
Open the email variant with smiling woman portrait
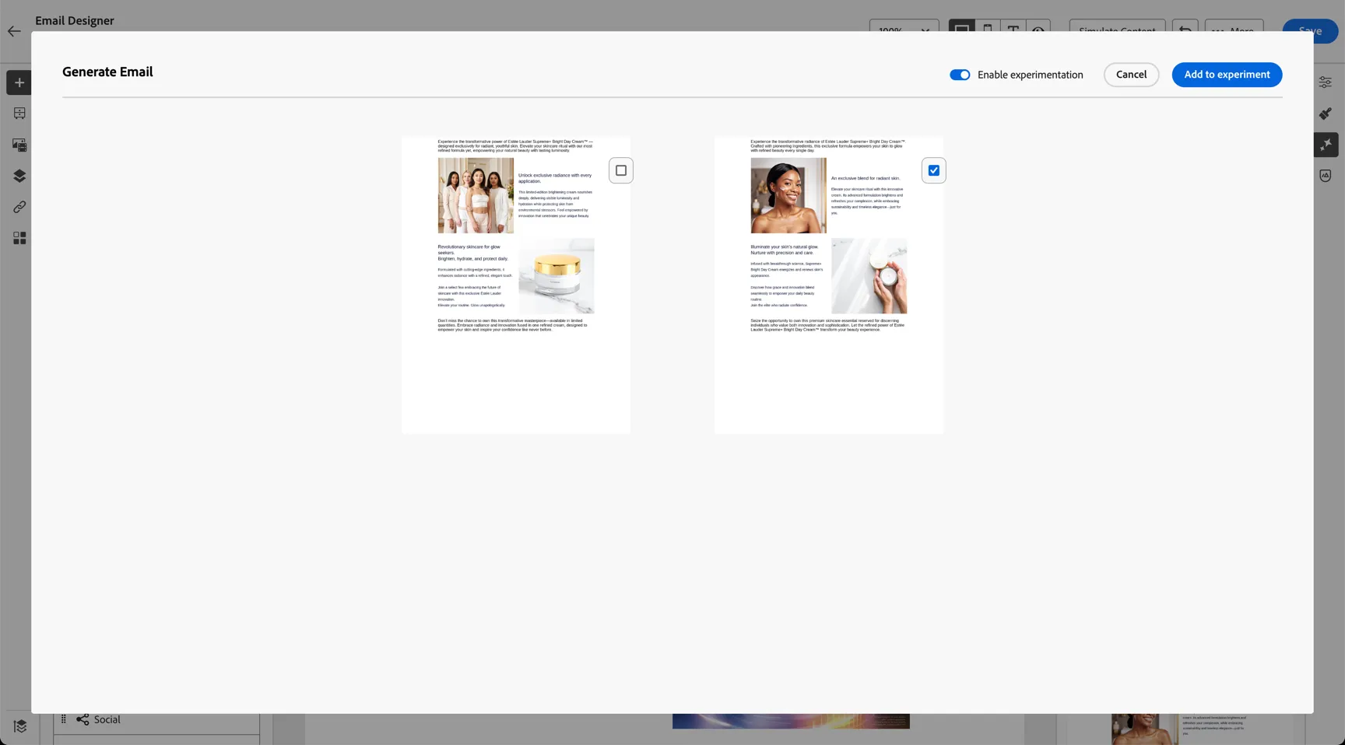click(829, 285)
